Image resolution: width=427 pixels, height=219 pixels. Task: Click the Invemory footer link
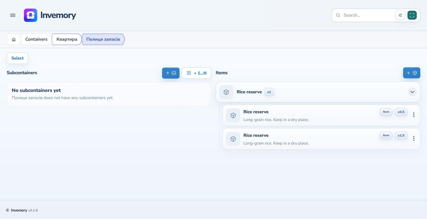click(19, 210)
